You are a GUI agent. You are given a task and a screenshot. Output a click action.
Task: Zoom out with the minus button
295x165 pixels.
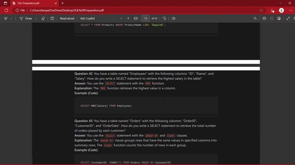pyautogui.click(x=121, y=18)
